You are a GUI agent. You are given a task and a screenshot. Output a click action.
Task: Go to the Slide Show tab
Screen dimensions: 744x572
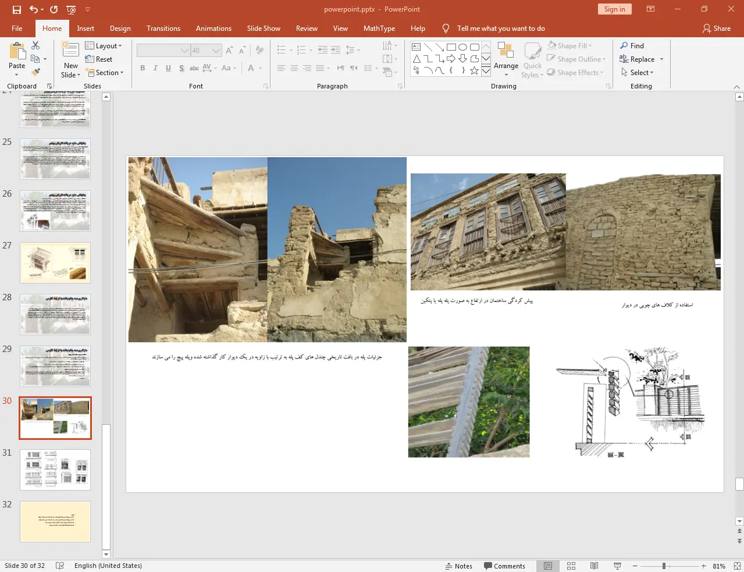pyautogui.click(x=264, y=28)
